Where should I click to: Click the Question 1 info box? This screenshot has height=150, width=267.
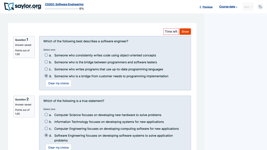pos(24,47)
